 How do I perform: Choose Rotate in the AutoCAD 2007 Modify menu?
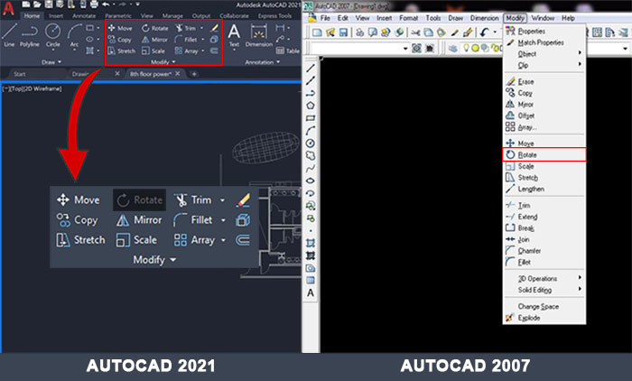click(544, 154)
